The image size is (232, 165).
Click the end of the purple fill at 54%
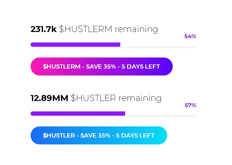(120, 44)
